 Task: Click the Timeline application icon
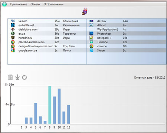click(91, 42)
